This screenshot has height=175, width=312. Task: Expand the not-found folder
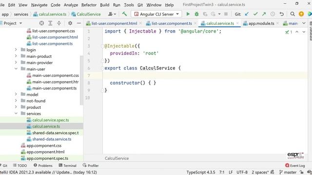[16, 101]
